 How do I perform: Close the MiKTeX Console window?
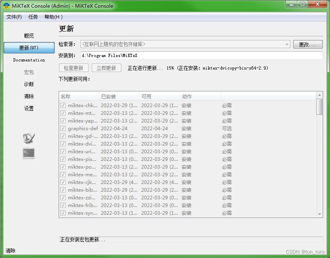(x=317, y=4)
